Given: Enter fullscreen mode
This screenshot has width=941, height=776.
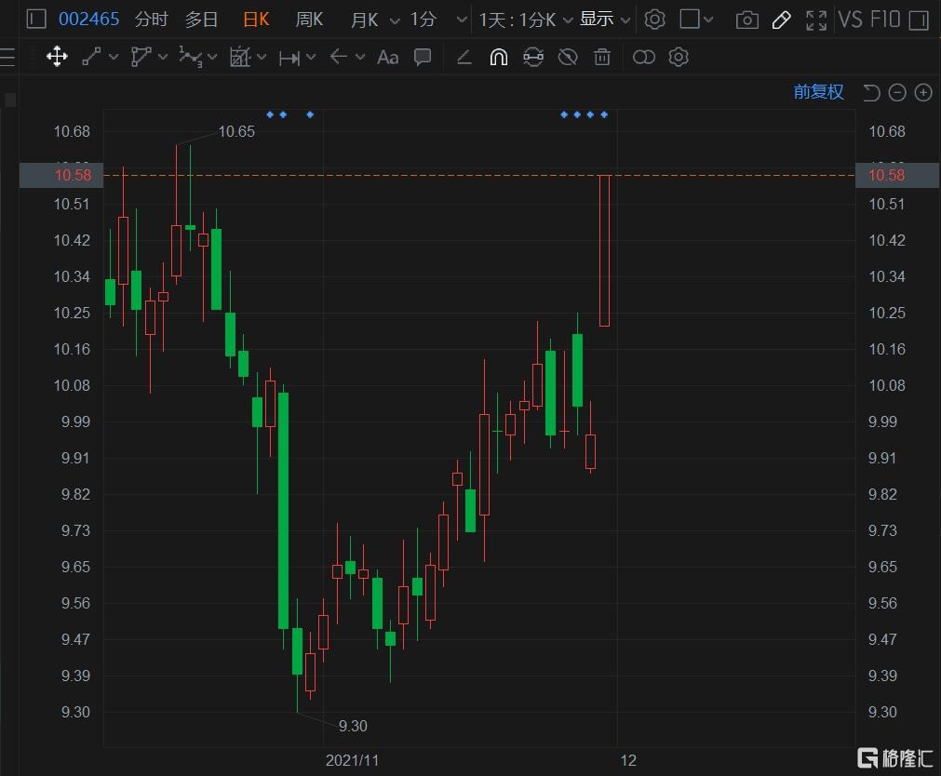Looking at the screenshot, I should [x=815, y=20].
